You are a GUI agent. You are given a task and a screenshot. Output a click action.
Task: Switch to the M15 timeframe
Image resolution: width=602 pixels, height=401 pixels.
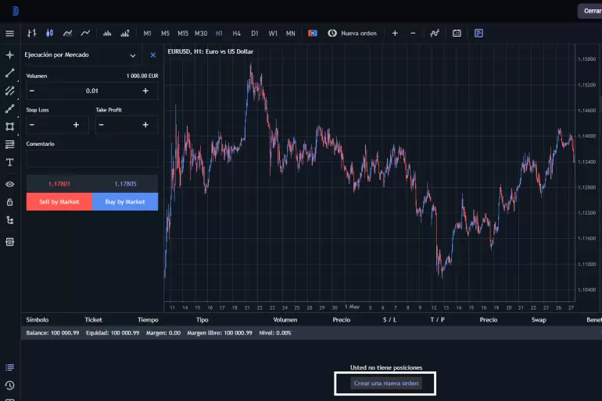pyautogui.click(x=183, y=34)
